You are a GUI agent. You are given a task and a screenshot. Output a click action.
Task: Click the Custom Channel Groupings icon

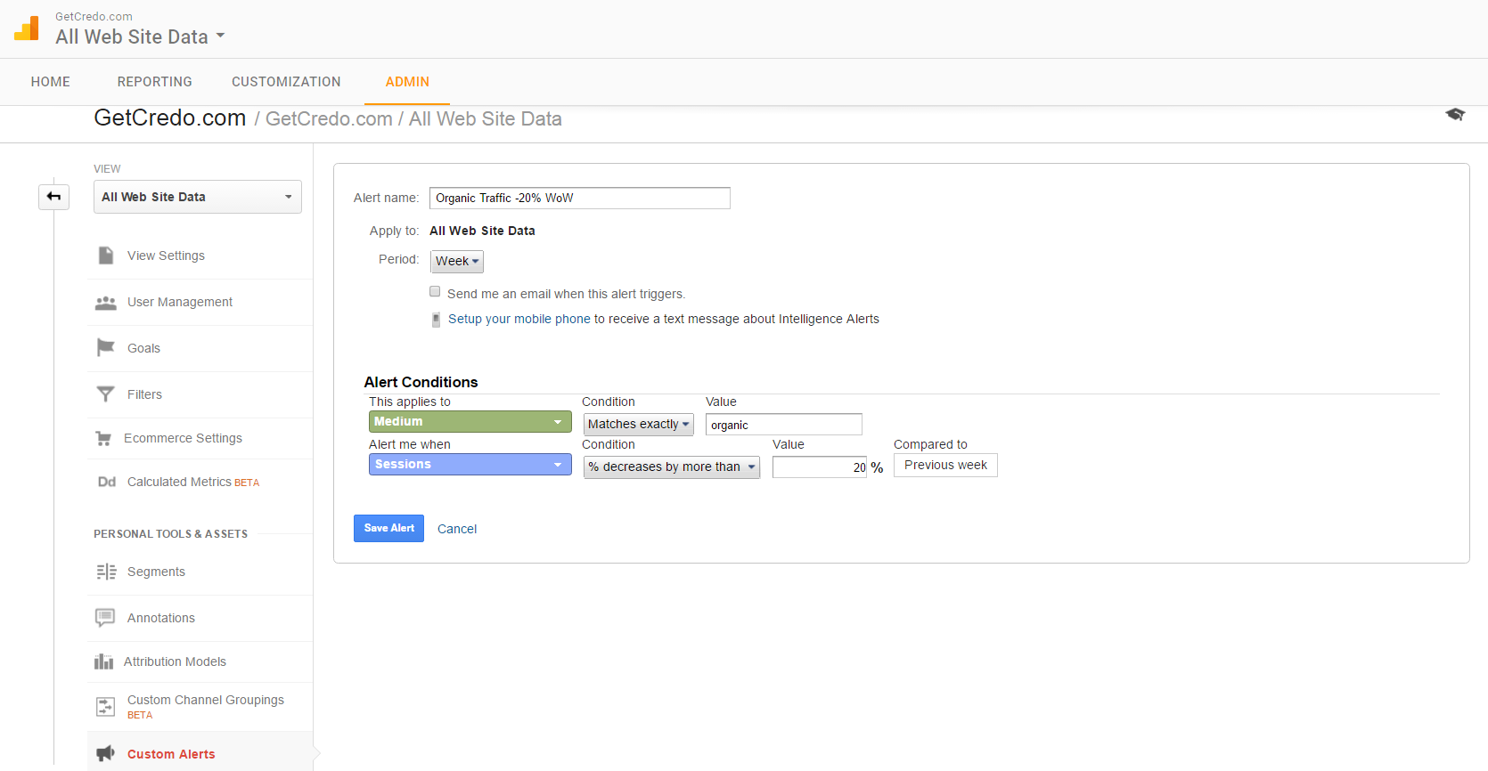(x=106, y=707)
